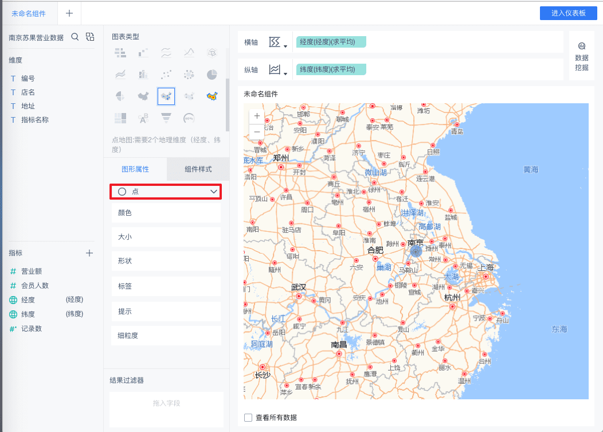The height and width of the screenshot is (432, 603).
Task: Tick the 查看所有数据 checkbox
Action: click(248, 417)
